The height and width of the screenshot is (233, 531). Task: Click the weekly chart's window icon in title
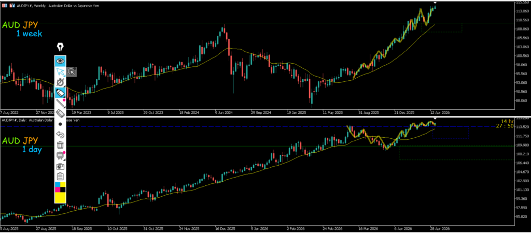[x=4, y=5]
